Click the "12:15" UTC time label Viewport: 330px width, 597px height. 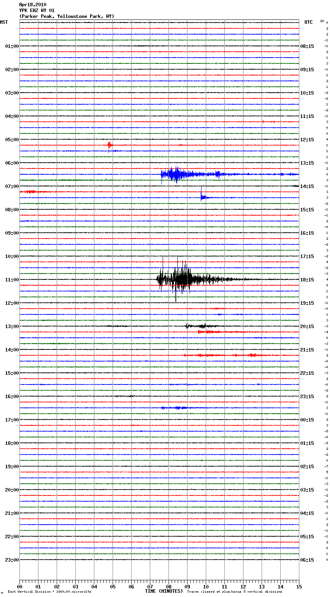(307, 140)
